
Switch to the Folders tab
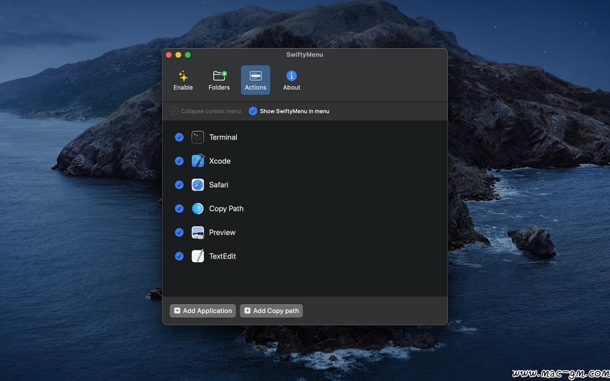[219, 80]
